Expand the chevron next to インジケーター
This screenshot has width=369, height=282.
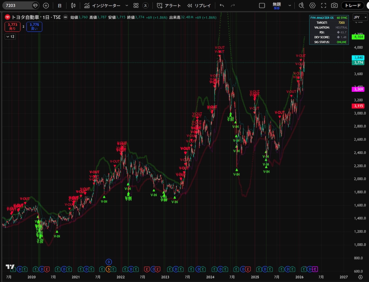tap(127, 5)
